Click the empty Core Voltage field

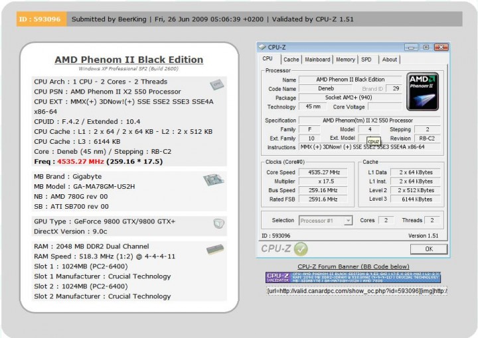pyautogui.click(x=385, y=107)
